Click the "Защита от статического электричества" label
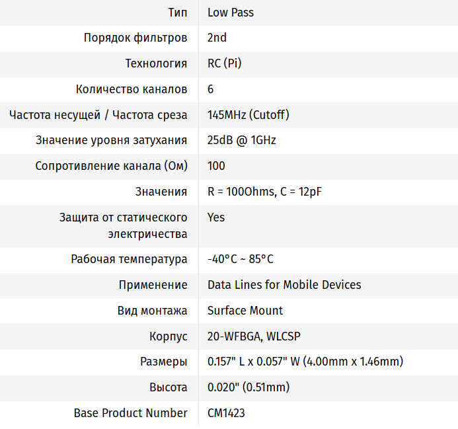The width and height of the screenshot is (458, 429). 124,225
